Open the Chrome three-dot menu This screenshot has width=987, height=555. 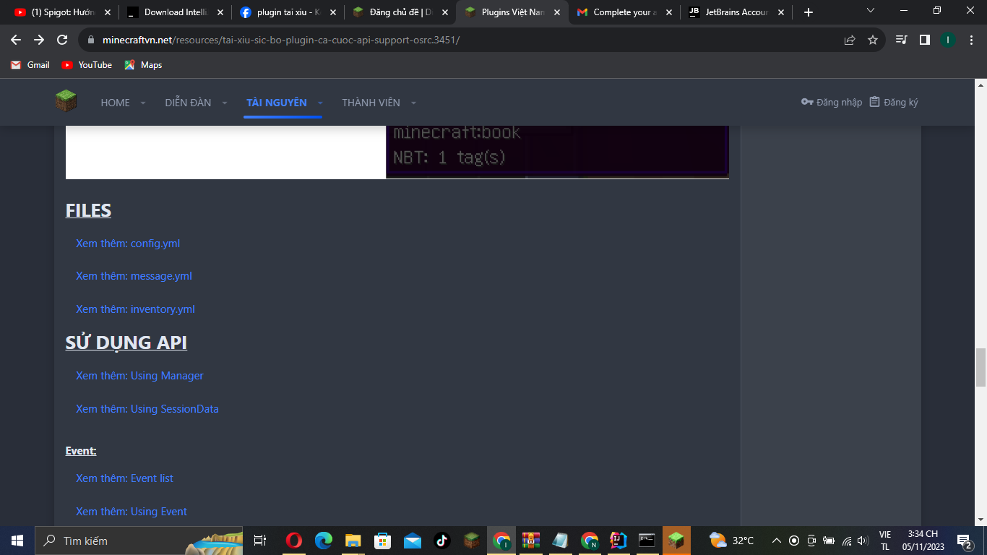point(970,40)
